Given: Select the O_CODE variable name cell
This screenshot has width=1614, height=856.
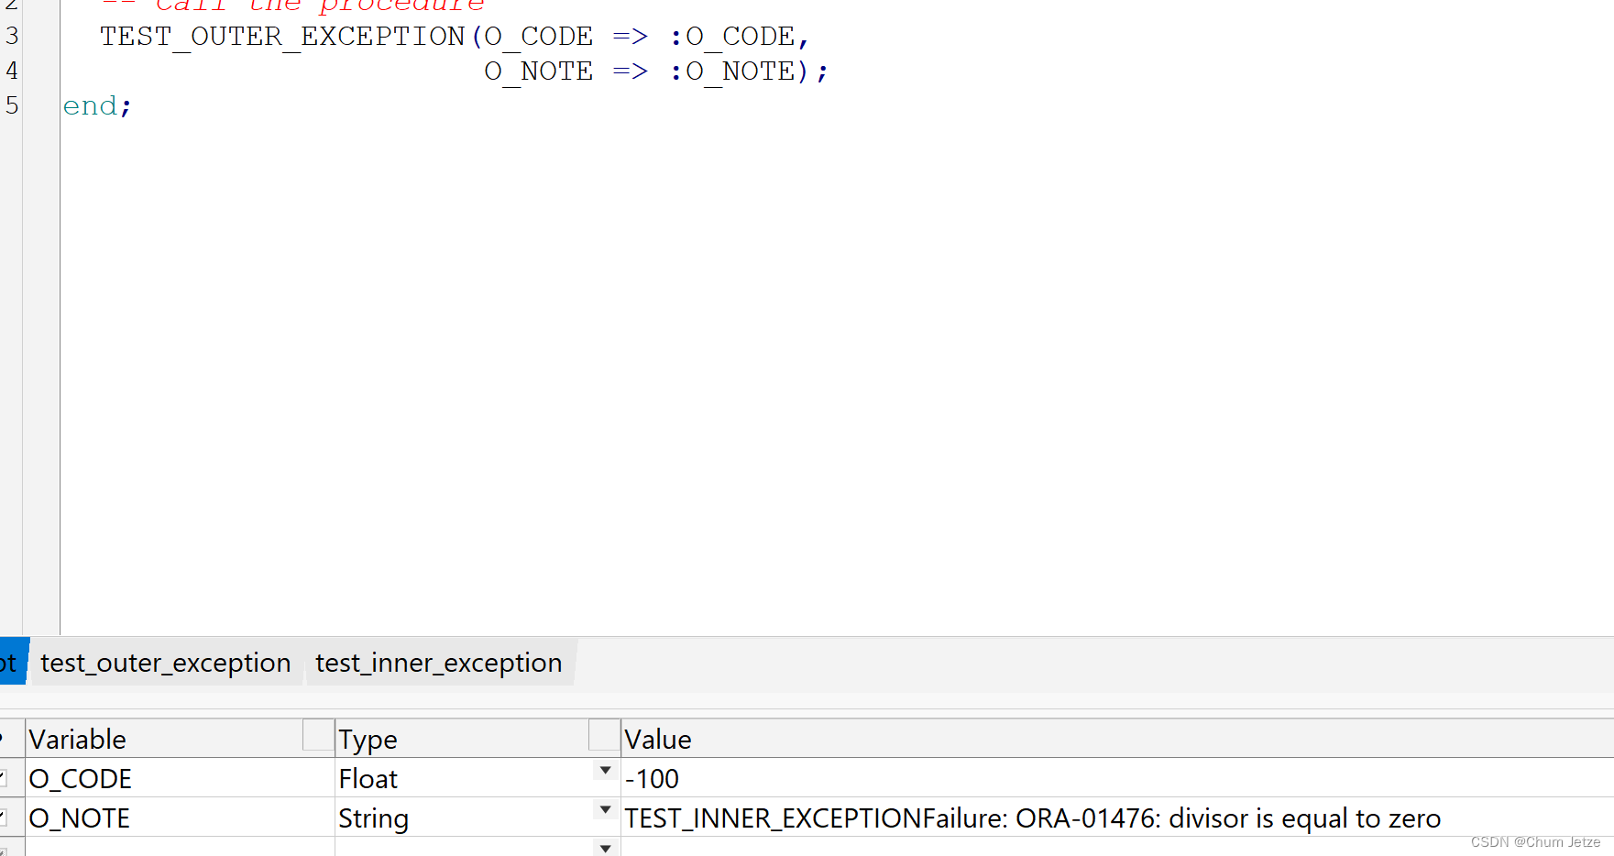Looking at the screenshot, I should click(80, 777).
